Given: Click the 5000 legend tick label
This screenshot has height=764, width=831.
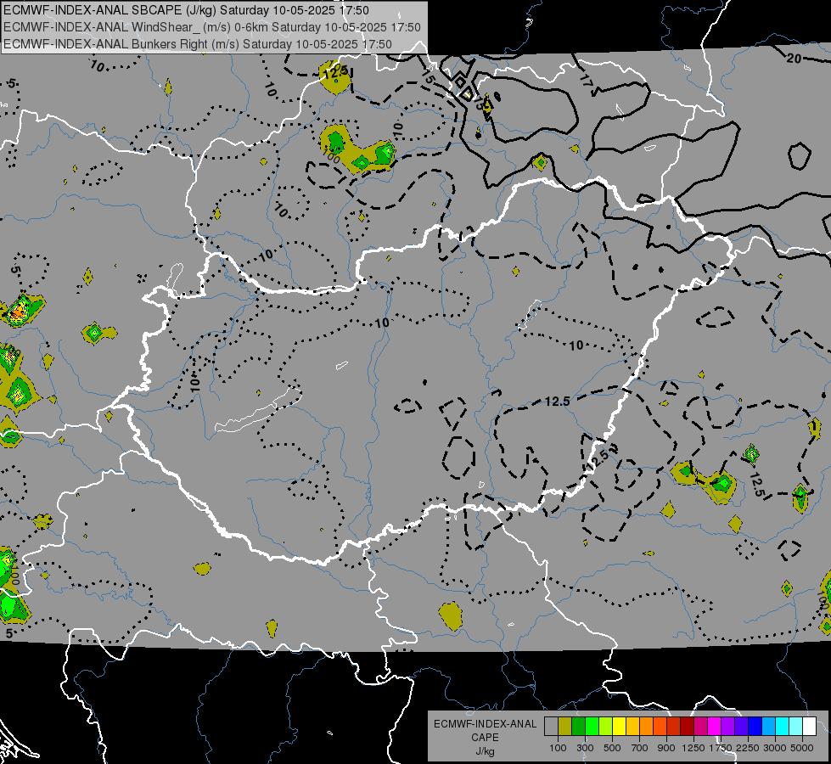Looking at the screenshot, I should pos(802,748).
